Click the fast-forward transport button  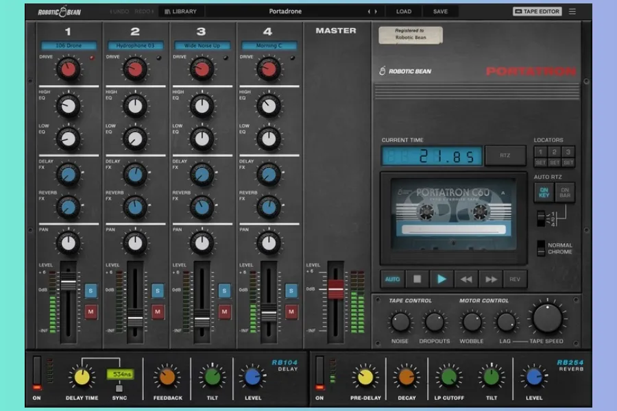[x=491, y=279]
